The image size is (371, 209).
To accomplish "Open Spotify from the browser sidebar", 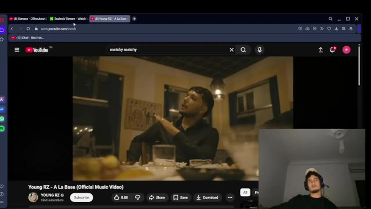I will [x=2, y=129].
